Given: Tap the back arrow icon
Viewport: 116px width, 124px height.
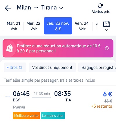Looking at the screenshot, I should pos(8,8).
